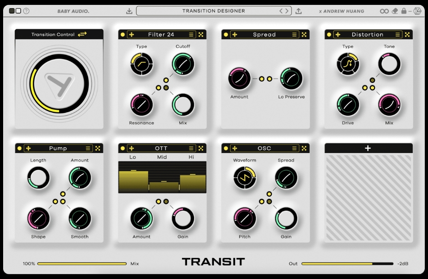
Task: Click the global randomize dice icon
Action: click(x=417, y=11)
